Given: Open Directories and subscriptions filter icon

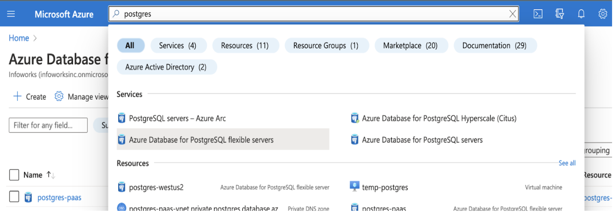Looking at the screenshot, I should tap(559, 14).
